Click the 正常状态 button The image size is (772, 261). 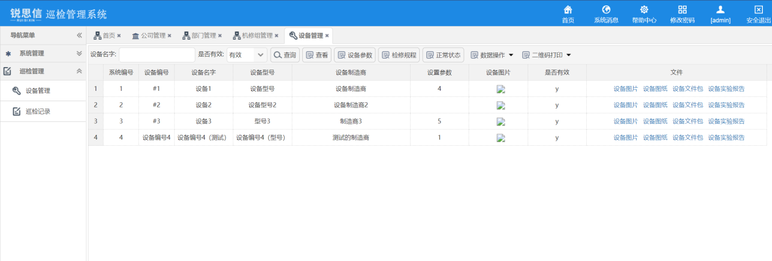[x=443, y=55]
